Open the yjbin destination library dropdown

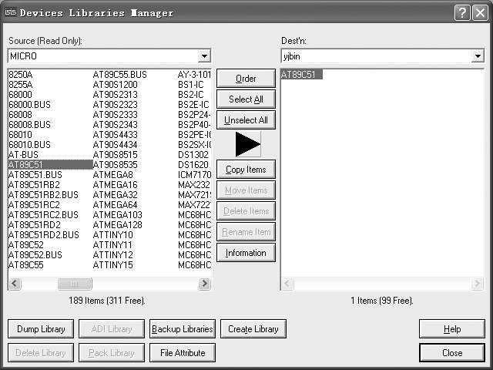click(x=478, y=56)
